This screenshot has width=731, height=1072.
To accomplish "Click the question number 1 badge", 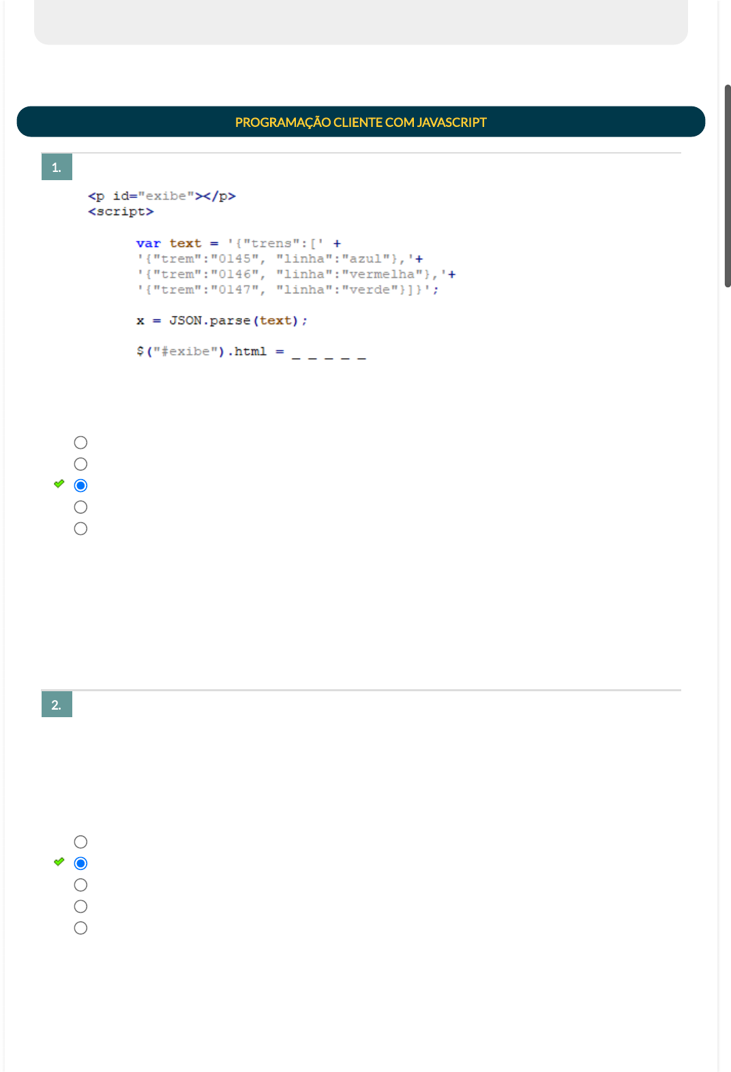I will point(57,167).
